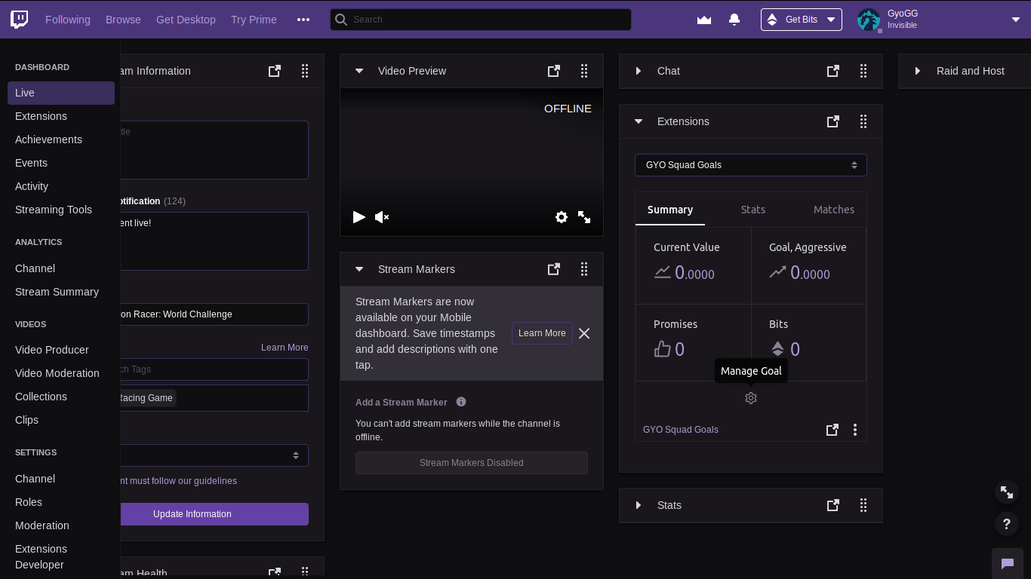1031x579 pixels.
Task: Play the video preview
Action: click(x=359, y=217)
